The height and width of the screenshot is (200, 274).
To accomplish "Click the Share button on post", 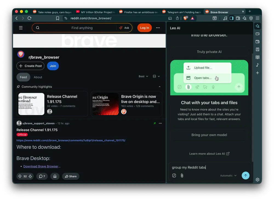I will tap(71, 176).
